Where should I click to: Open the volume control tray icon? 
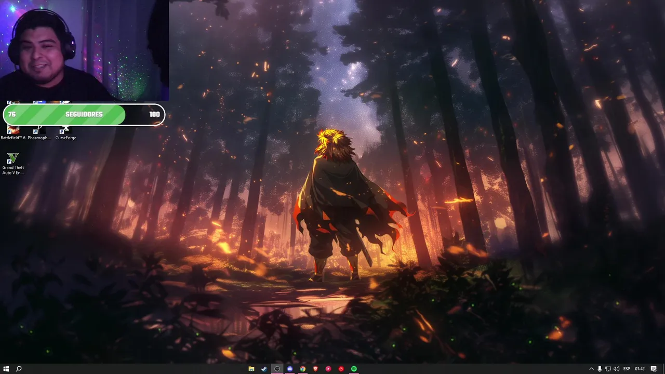click(616, 369)
